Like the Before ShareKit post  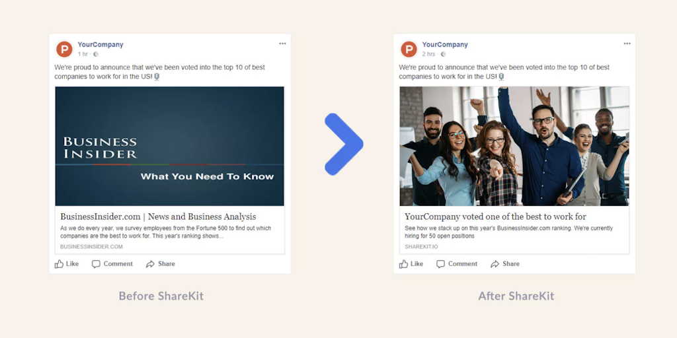[67, 264]
